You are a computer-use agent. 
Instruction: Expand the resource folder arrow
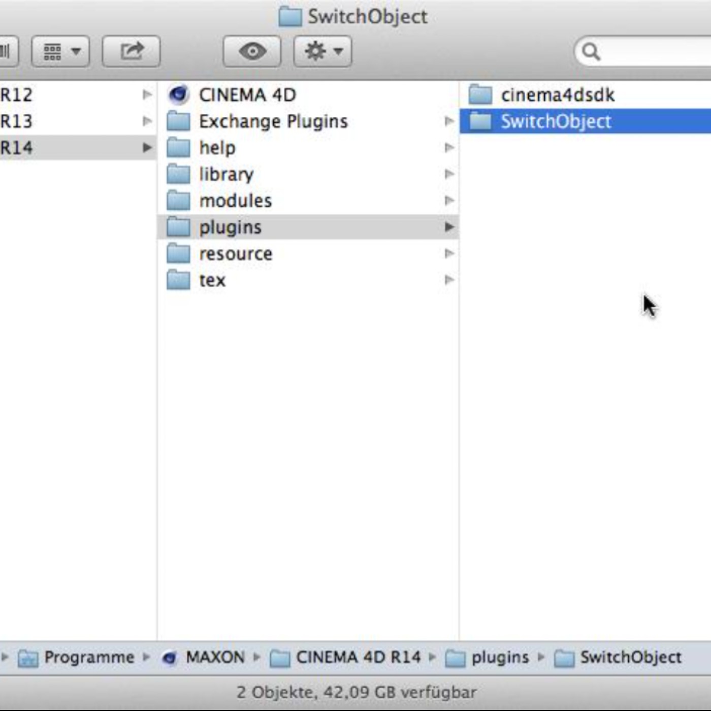tap(449, 253)
